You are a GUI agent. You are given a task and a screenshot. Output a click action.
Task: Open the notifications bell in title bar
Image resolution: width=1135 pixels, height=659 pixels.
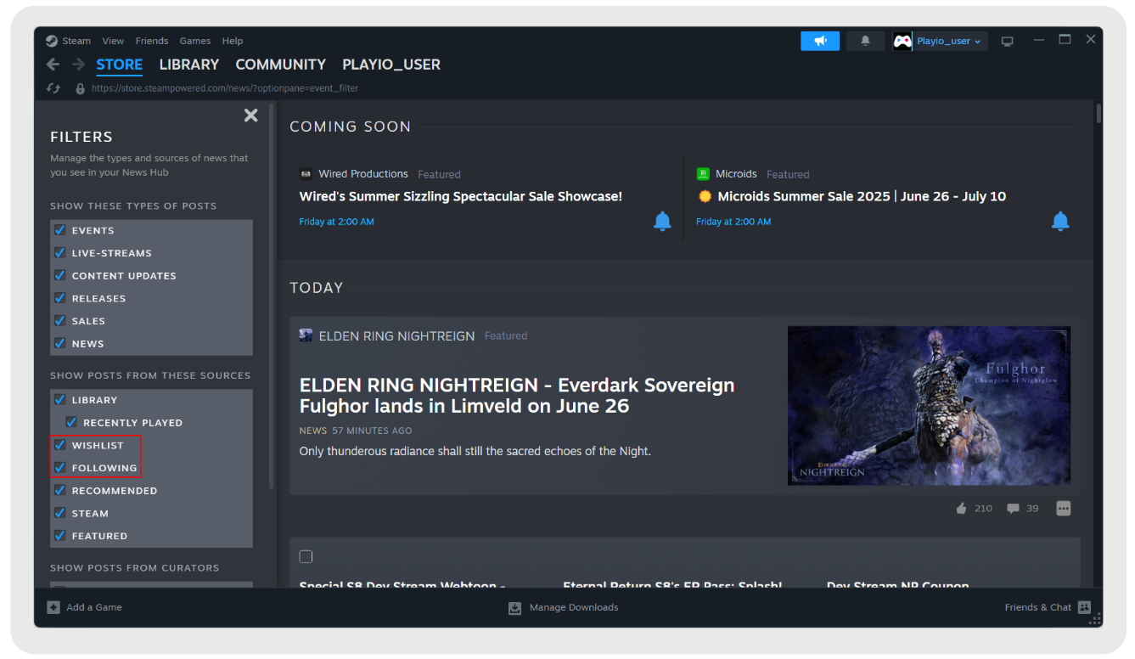865,41
